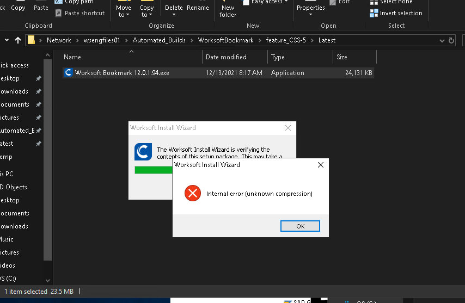Screen dimensions: 465x303
Task: Open pinned Documents under Quick access
Action: [x=15, y=104]
